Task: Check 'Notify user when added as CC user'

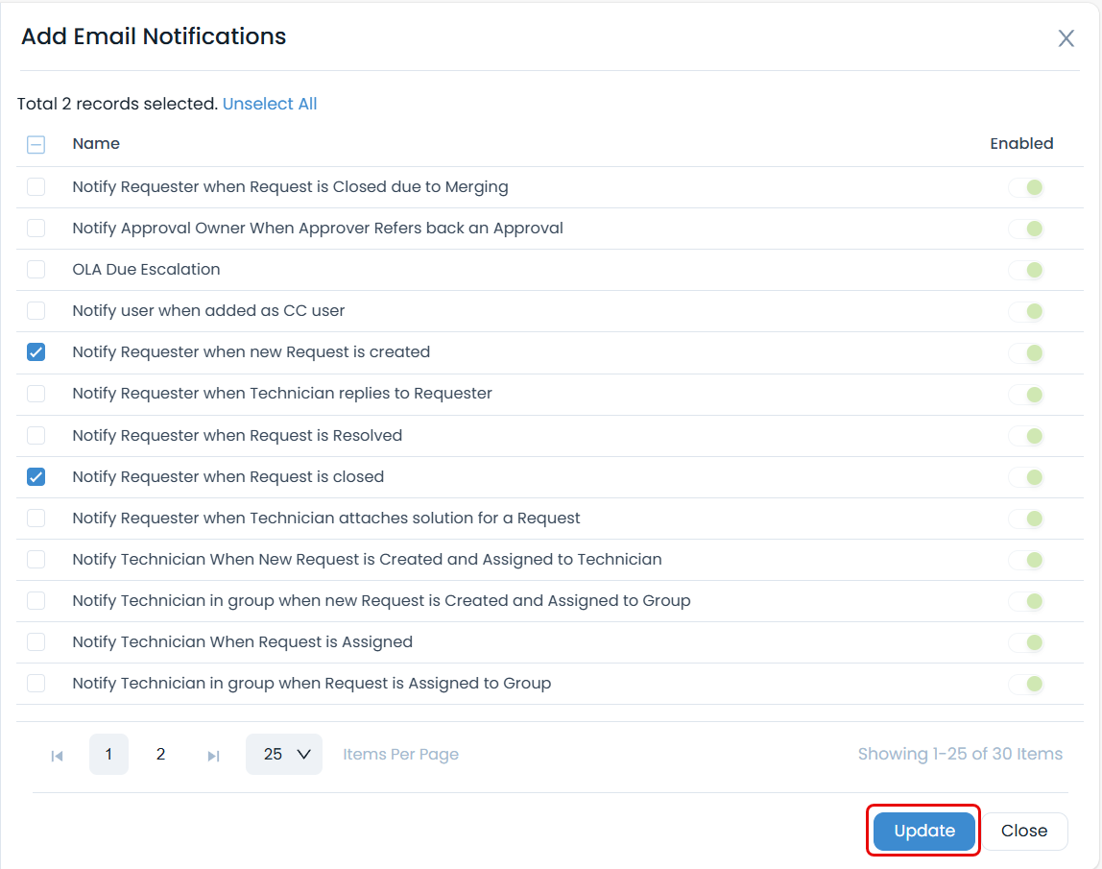Action: (36, 311)
